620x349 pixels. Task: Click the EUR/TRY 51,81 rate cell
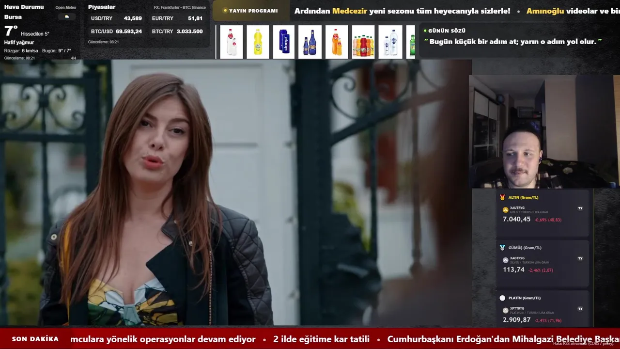point(177,18)
